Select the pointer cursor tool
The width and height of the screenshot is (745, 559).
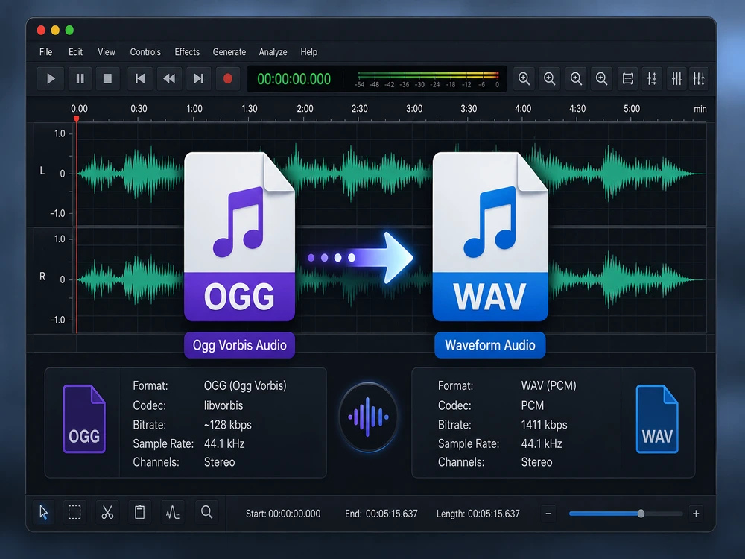[43, 513]
